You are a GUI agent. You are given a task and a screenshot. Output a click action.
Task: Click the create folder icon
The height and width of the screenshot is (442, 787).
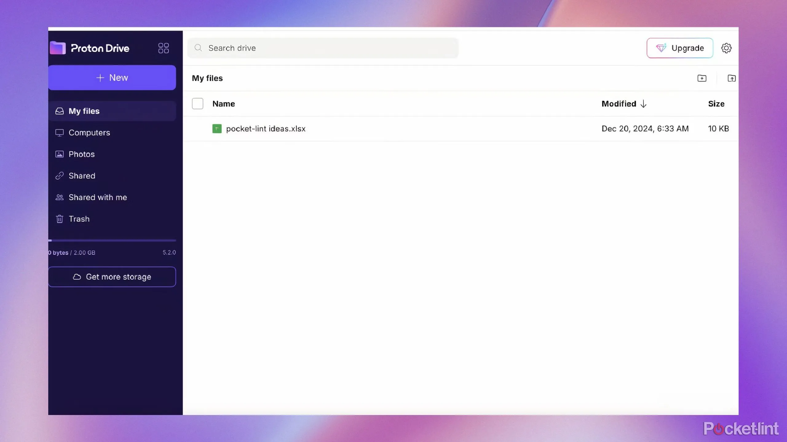pyautogui.click(x=702, y=78)
